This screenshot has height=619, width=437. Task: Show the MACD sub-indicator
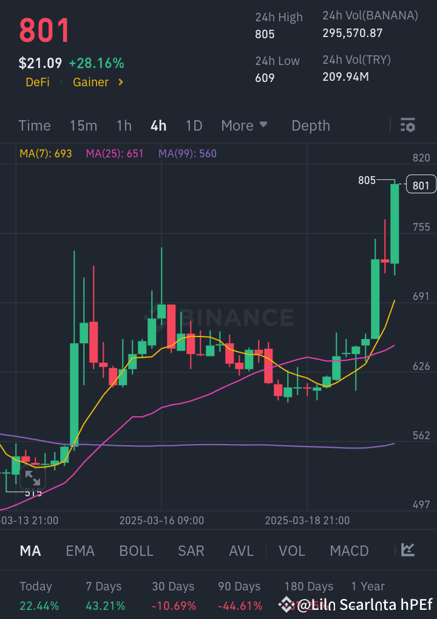(349, 551)
